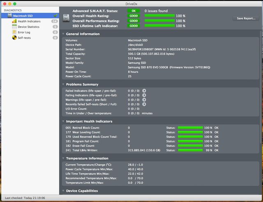The width and height of the screenshot is (263, 202).
Task: Click the 'I/O Error Count:' label
Action: click(76, 109)
